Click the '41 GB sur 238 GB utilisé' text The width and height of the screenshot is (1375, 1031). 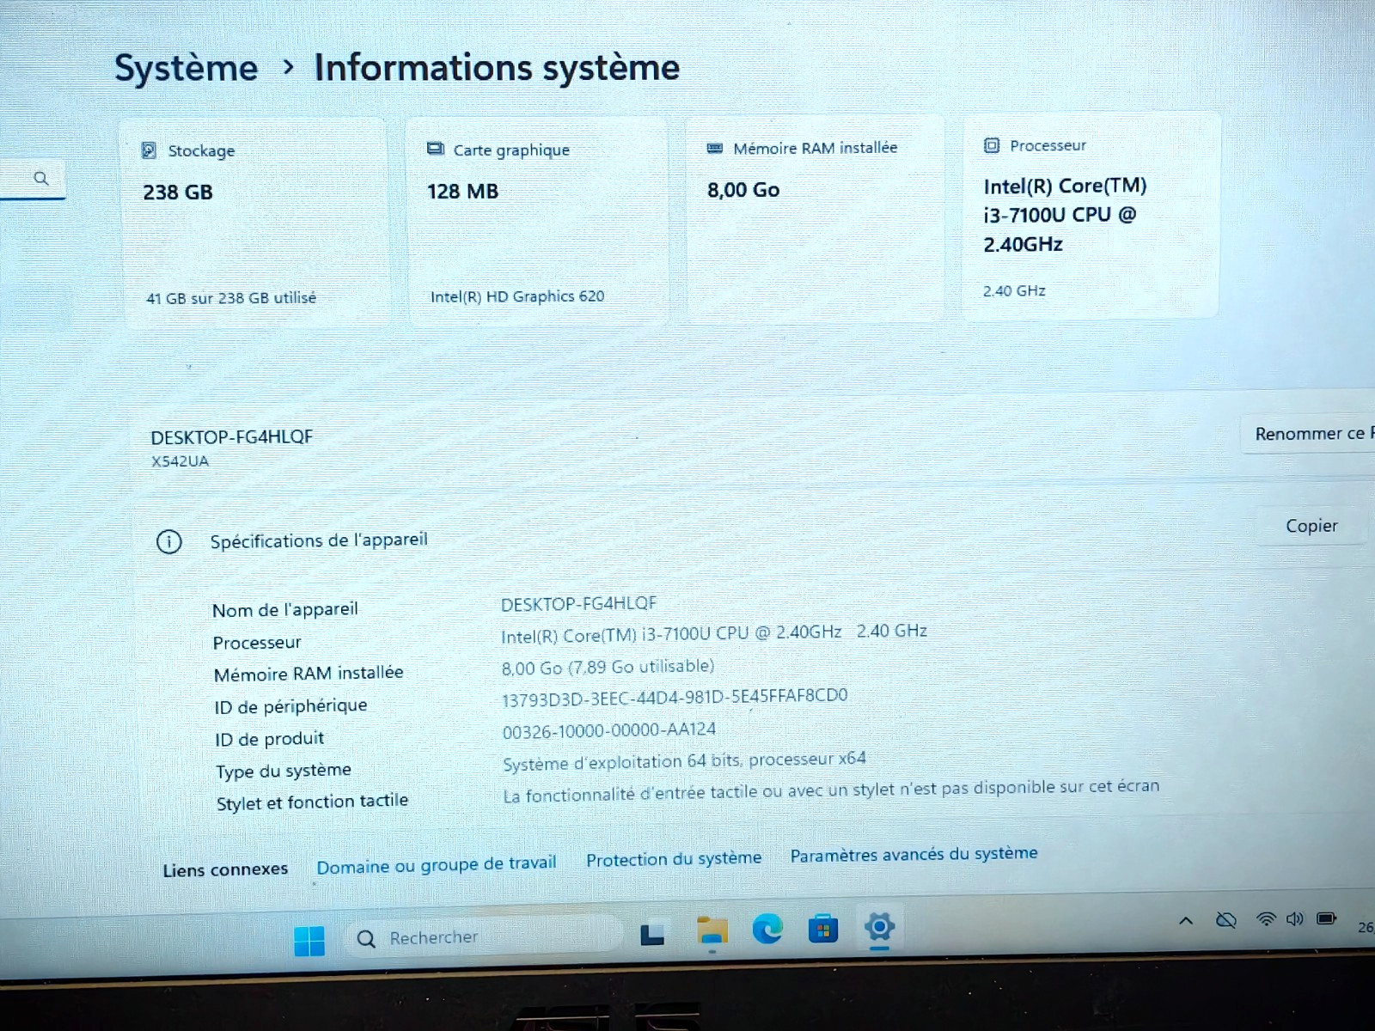[231, 298]
